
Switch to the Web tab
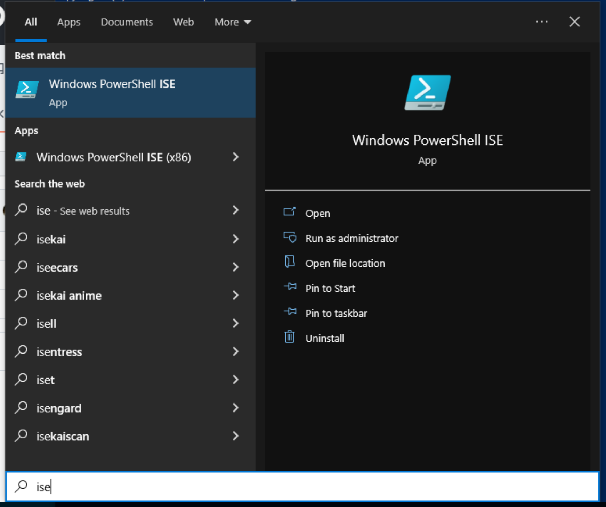point(183,22)
